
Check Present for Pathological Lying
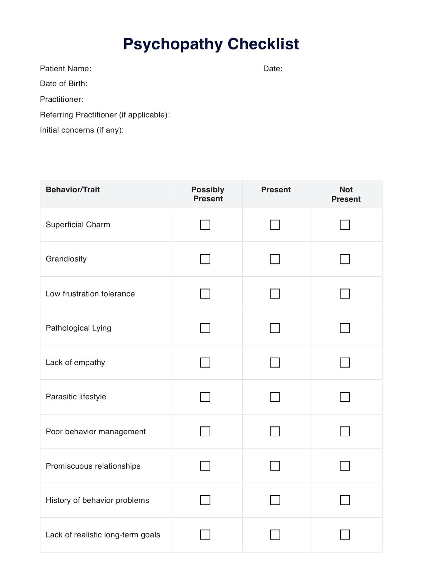click(275, 328)
